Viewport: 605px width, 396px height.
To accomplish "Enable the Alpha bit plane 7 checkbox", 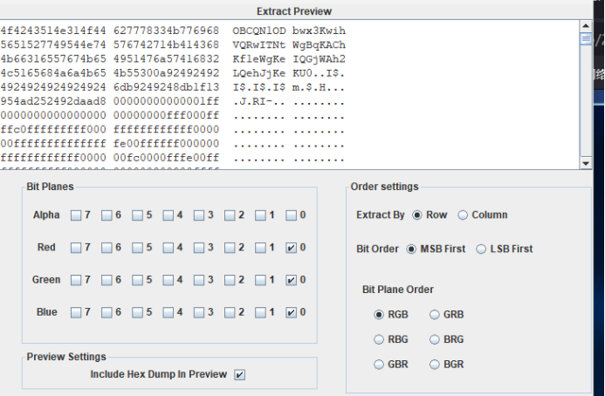I will pos(77,215).
